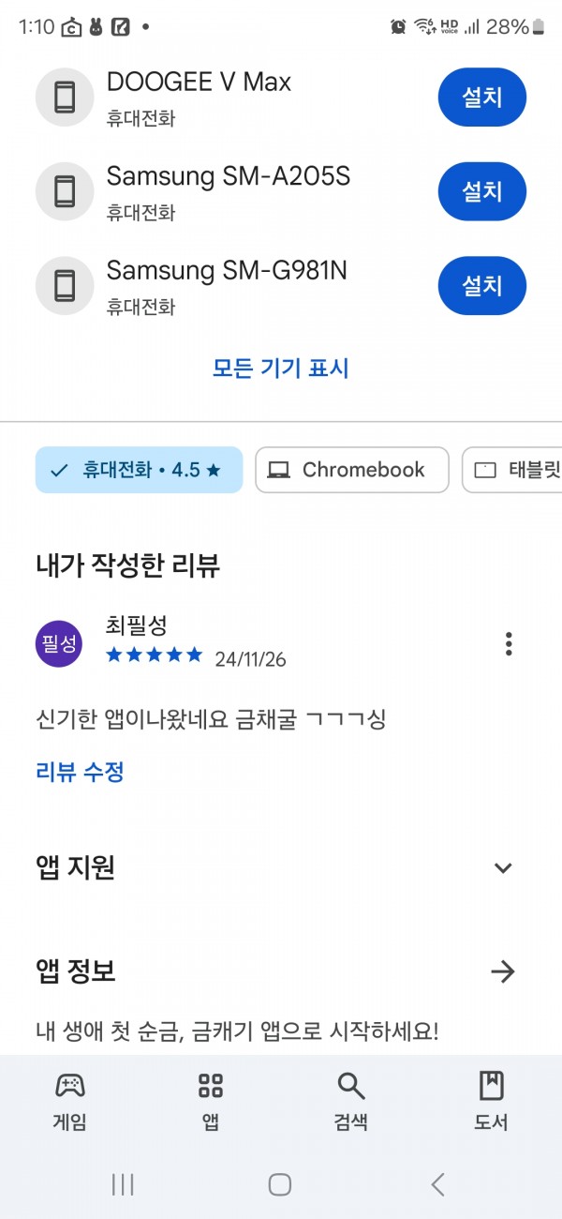
Task: Tap the Samsung SM-G981N device icon
Action: (x=65, y=285)
